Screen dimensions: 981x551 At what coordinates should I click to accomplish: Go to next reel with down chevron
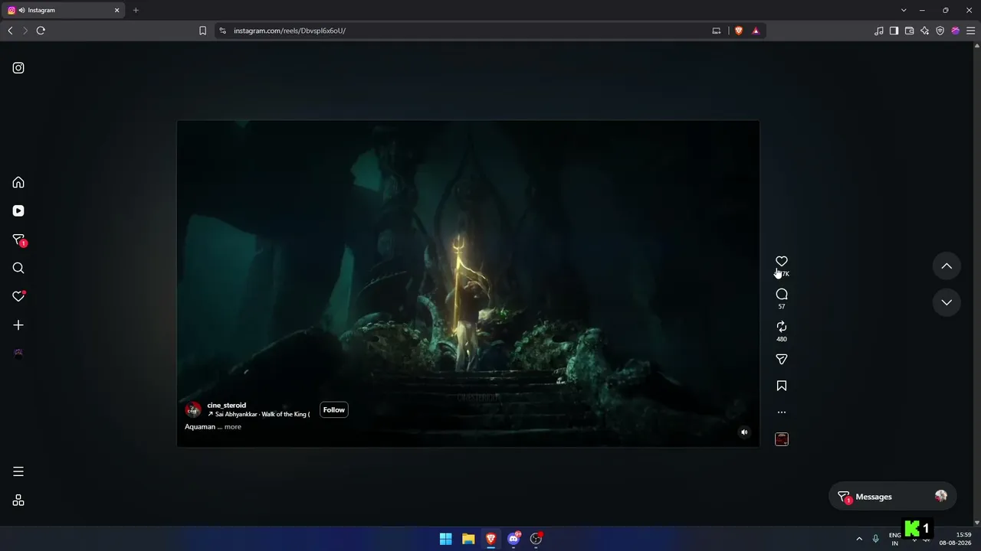point(947,302)
